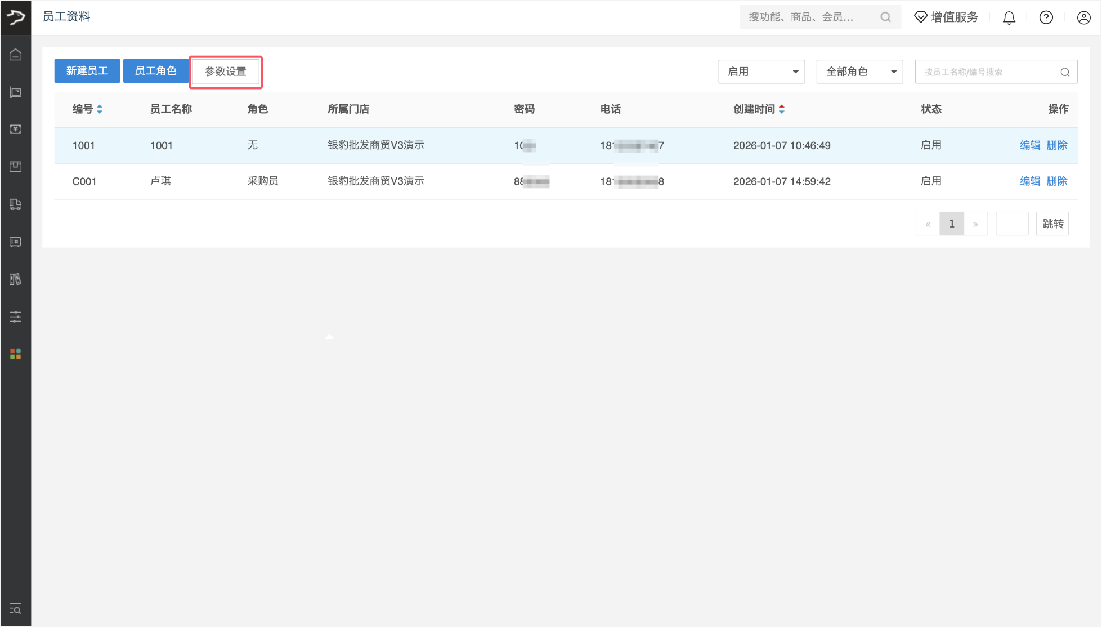
Task: Click the inventory box icon in sidebar
Action: (x=15, y=167)
